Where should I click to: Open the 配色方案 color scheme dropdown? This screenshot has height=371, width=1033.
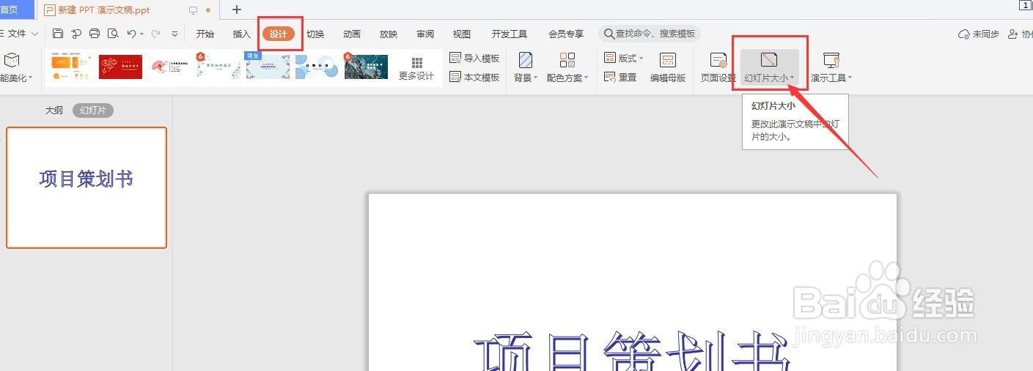tap(567, 67)
